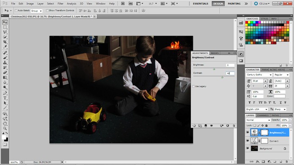This screenshot has height=165, width=294.
Task: Toggle Quick Mask mode
Action: (5, 145)
